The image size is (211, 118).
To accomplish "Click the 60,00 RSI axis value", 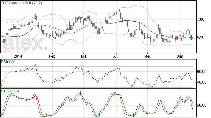I will click(x=202, y=72).
